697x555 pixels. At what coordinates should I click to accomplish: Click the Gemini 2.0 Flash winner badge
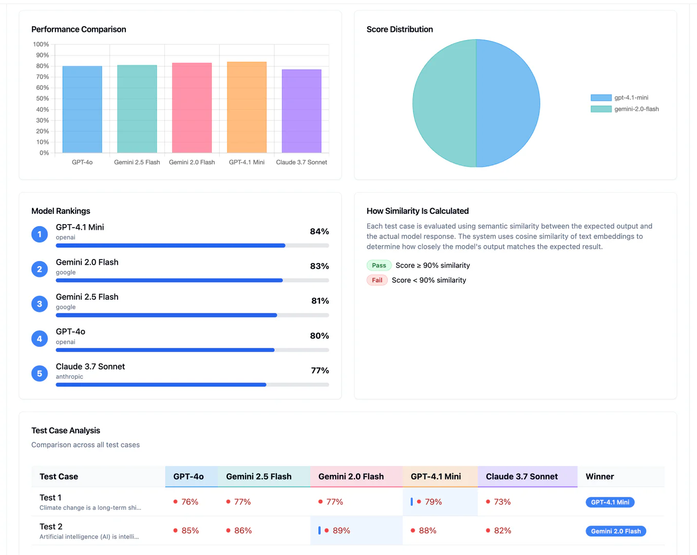pyautogui.click(x=616, y=531)
